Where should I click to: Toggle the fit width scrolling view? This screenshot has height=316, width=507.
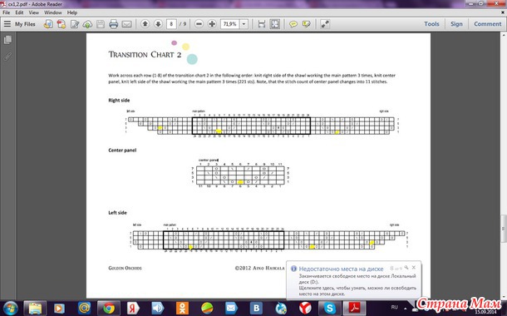pyautogui.click(x=262, y=24)
